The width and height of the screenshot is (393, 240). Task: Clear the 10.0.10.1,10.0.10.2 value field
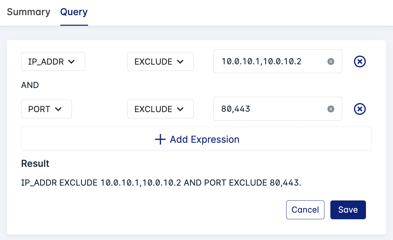tap(331, 62)
